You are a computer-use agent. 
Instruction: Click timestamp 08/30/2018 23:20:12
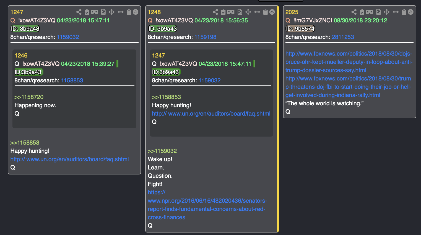(x=360, y=20)
